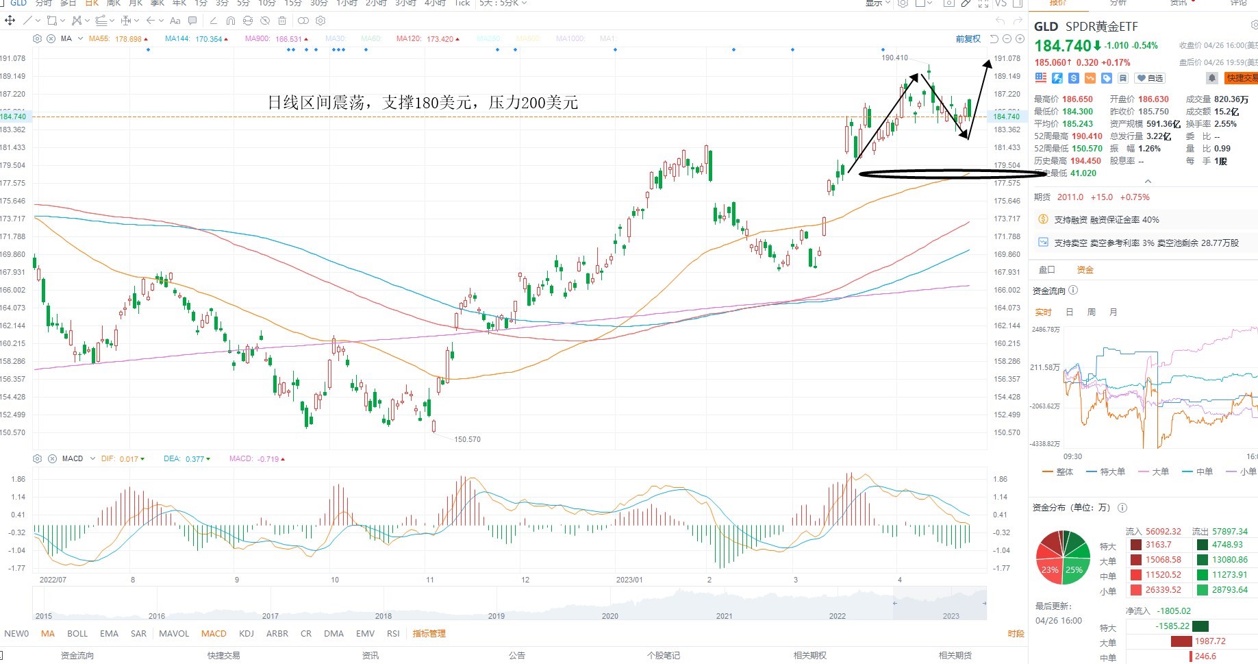Remove the MA indicator with X icon
Screen dimensions: 1258x664
tap(51, 39)
